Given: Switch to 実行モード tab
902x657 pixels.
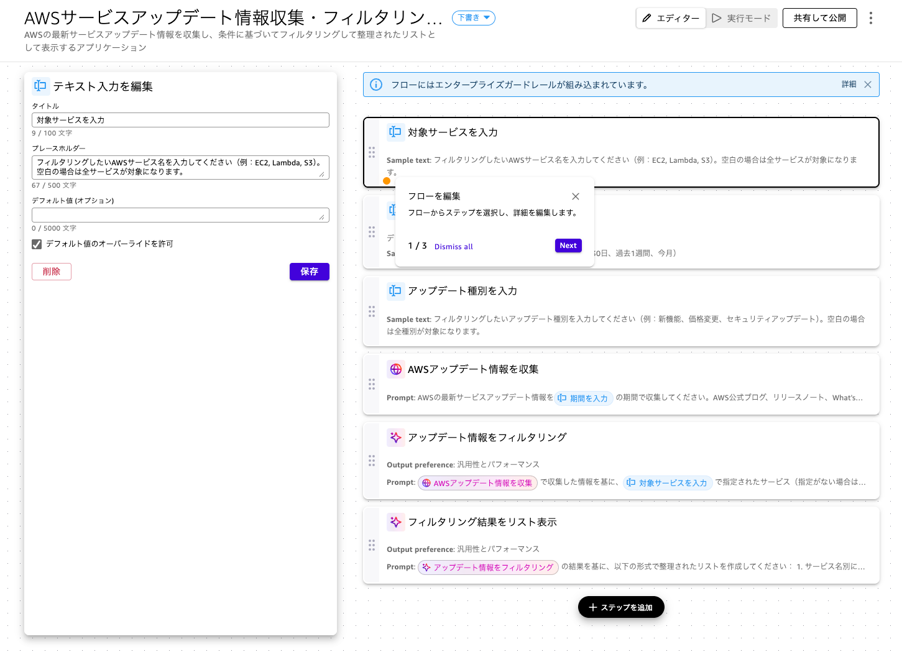Looking at the screenshot, I should [742, 18].
